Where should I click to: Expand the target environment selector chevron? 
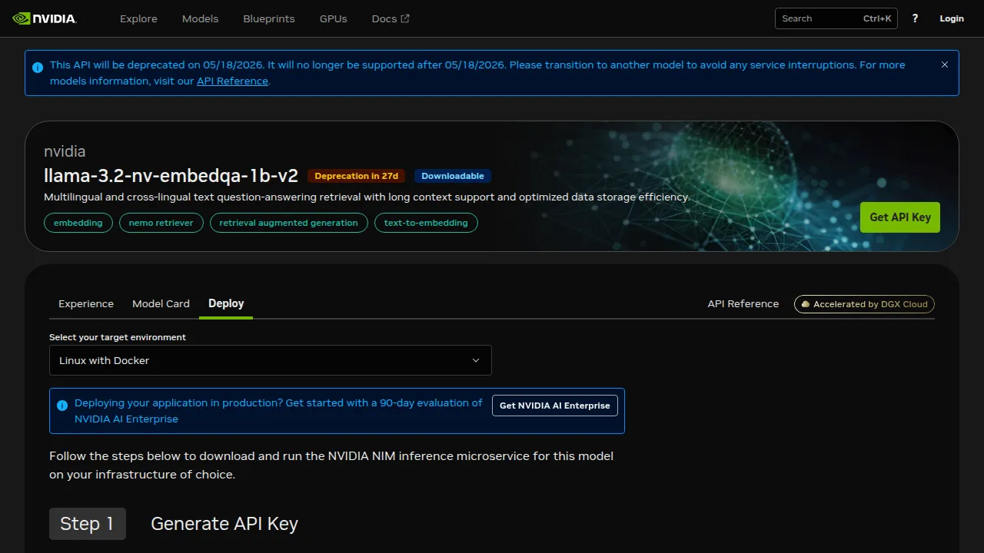[x=476, y=360]
